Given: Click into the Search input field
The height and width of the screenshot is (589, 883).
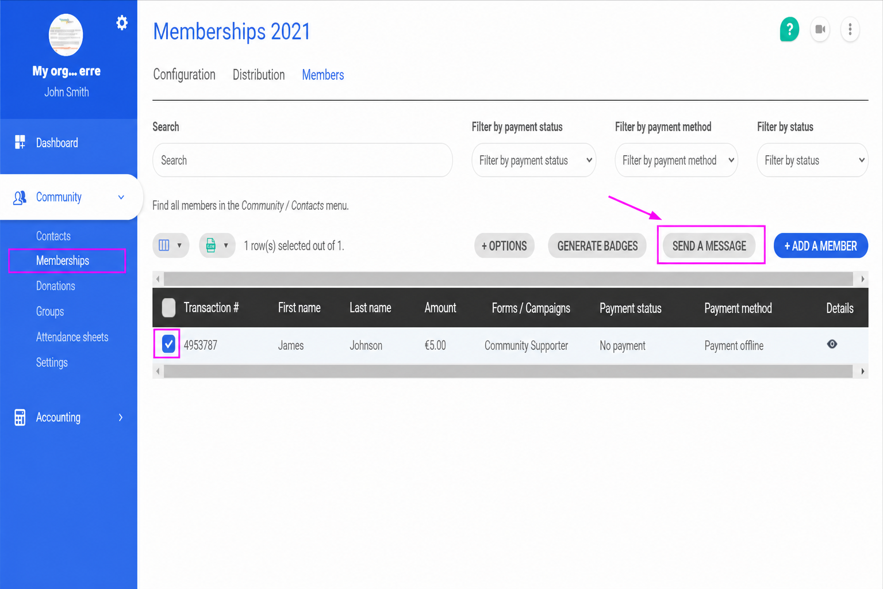Looking at the screenshot, I should 302,160.
